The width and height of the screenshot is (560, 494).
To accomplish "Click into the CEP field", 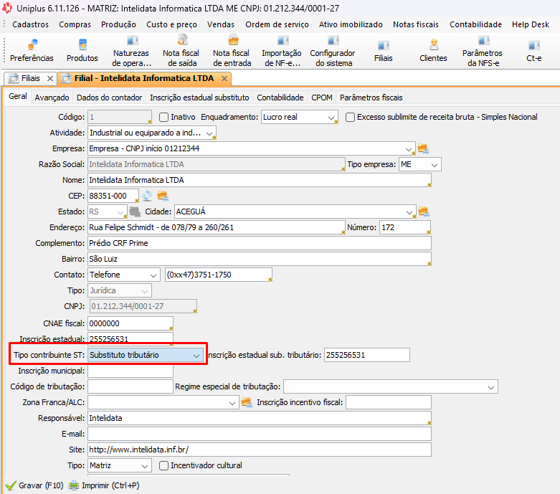I will click(x=113, y=196).
